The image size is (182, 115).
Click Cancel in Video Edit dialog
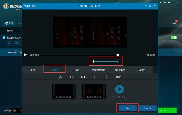pos(147,108)
